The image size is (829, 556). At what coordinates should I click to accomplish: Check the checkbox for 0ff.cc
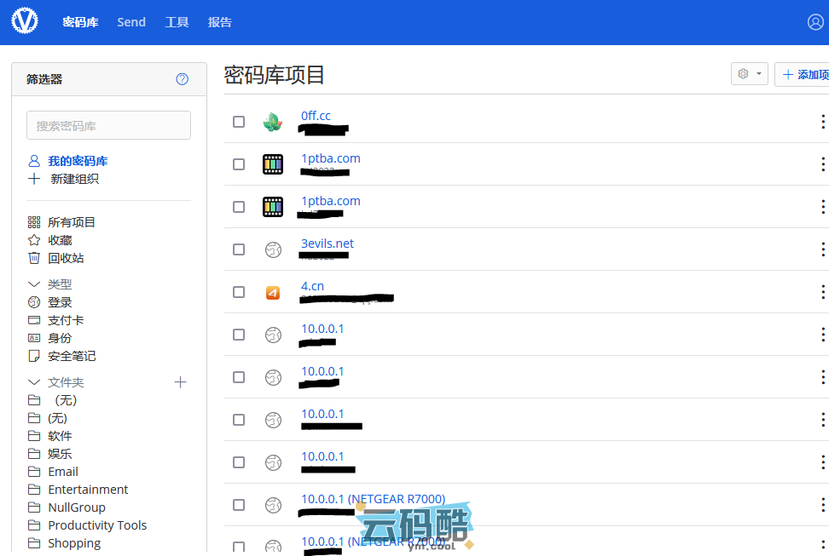click(x=239, y=122)
